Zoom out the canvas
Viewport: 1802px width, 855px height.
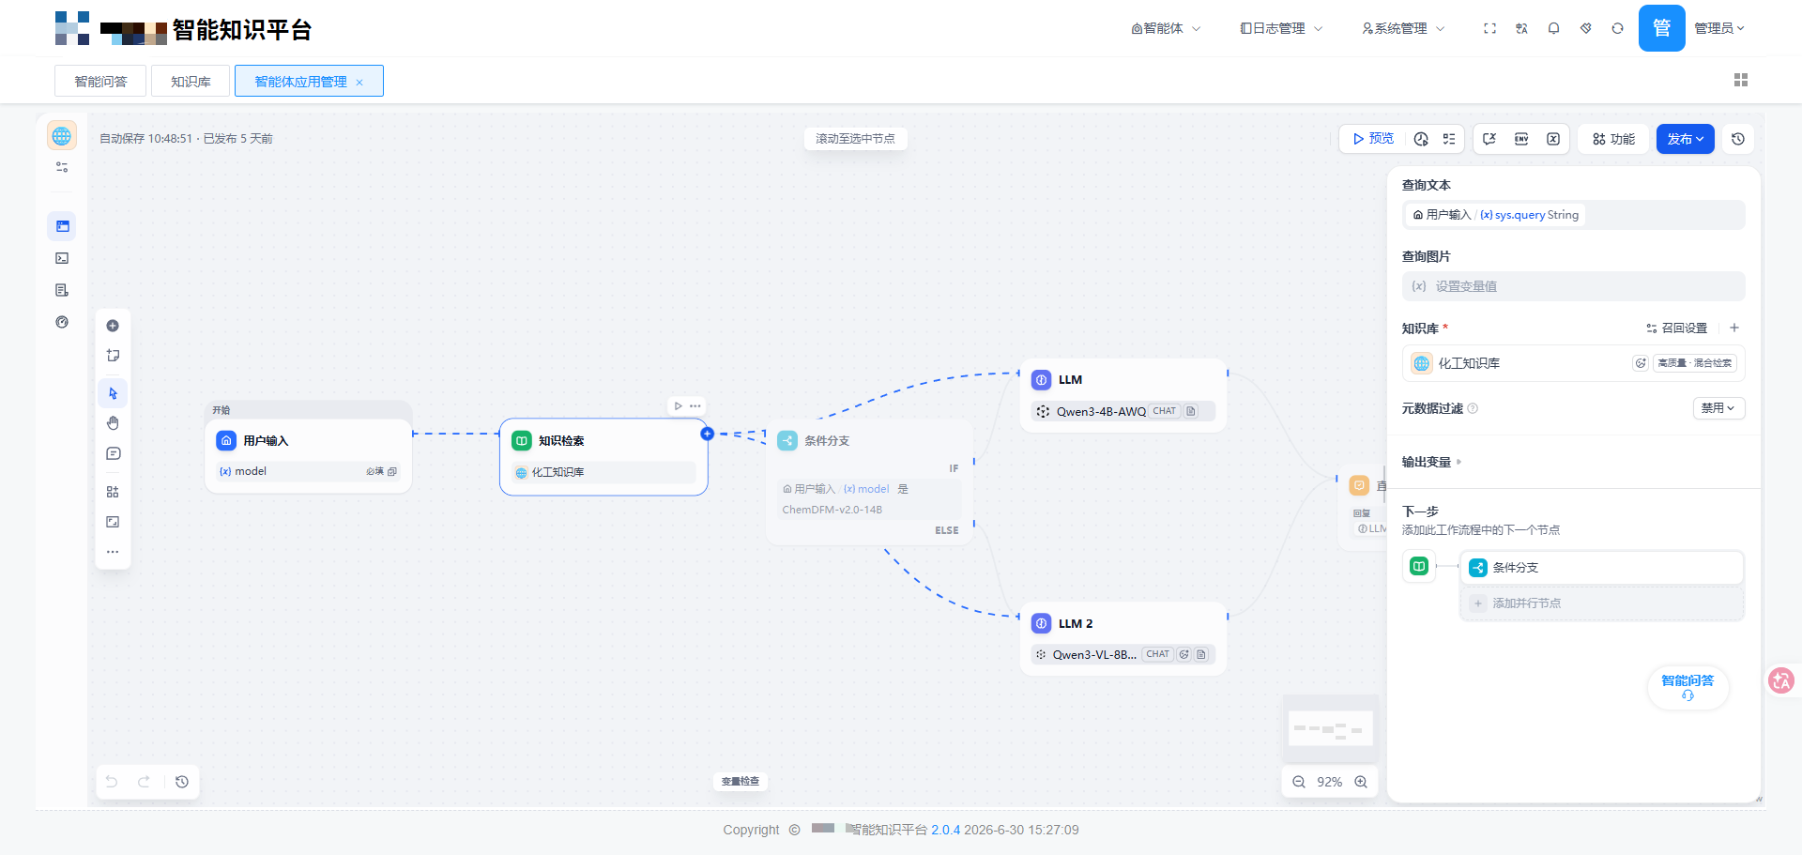click(x=1299, y=782)
